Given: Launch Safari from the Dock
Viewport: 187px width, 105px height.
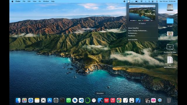Looking at the screenshot, I should [31, 100].
